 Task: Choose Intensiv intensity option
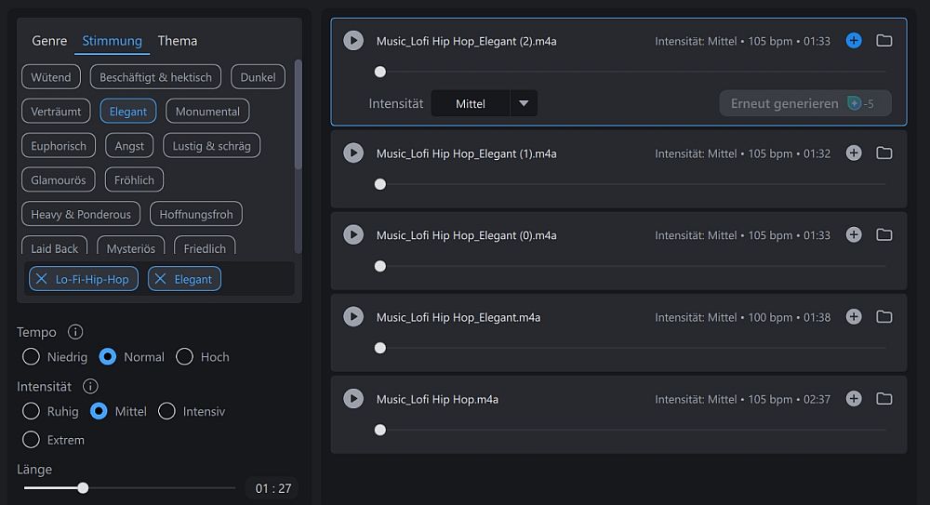click(167, 411)
